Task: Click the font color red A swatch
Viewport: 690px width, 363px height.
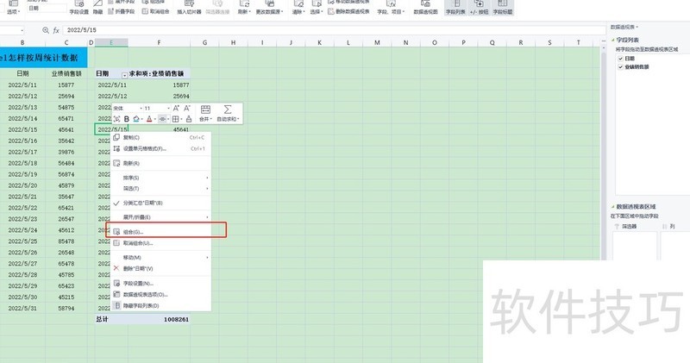Action: point(148,119)
